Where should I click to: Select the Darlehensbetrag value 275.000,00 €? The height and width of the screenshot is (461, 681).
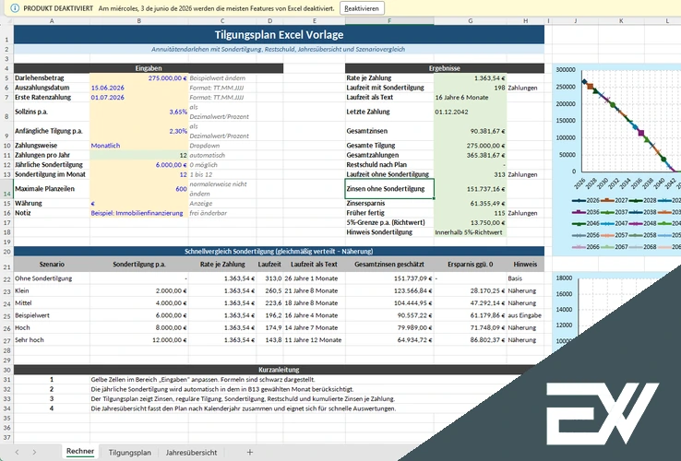pos(139,78)
